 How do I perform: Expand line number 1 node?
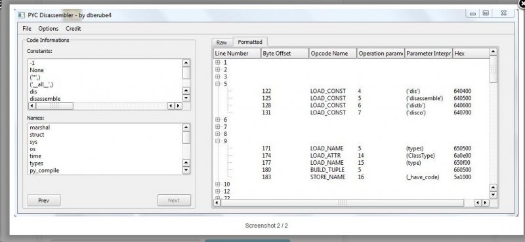218,62
